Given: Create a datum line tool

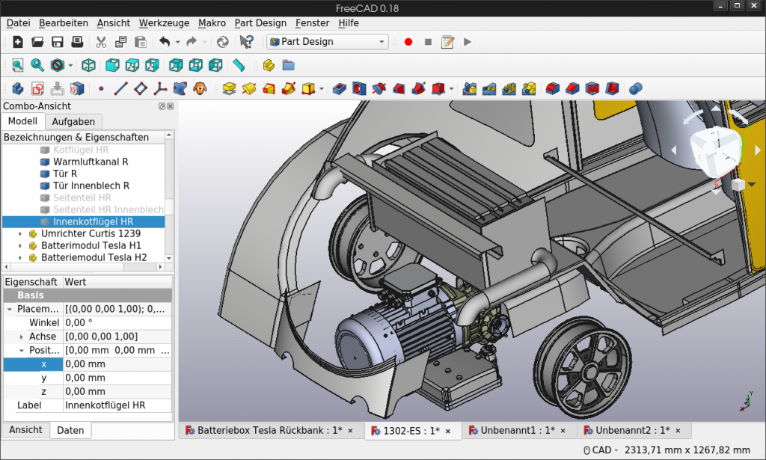Looking at the screenshot, I should tap(120, 88).
